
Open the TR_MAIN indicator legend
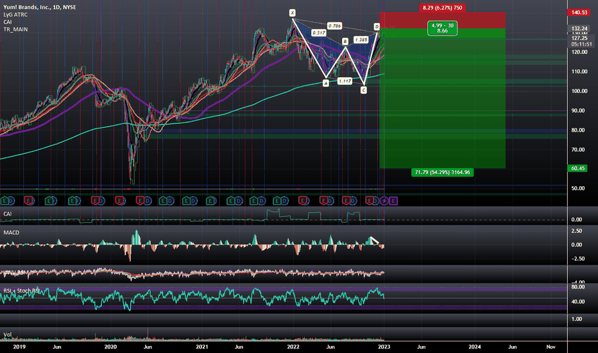tap(15, 30)
